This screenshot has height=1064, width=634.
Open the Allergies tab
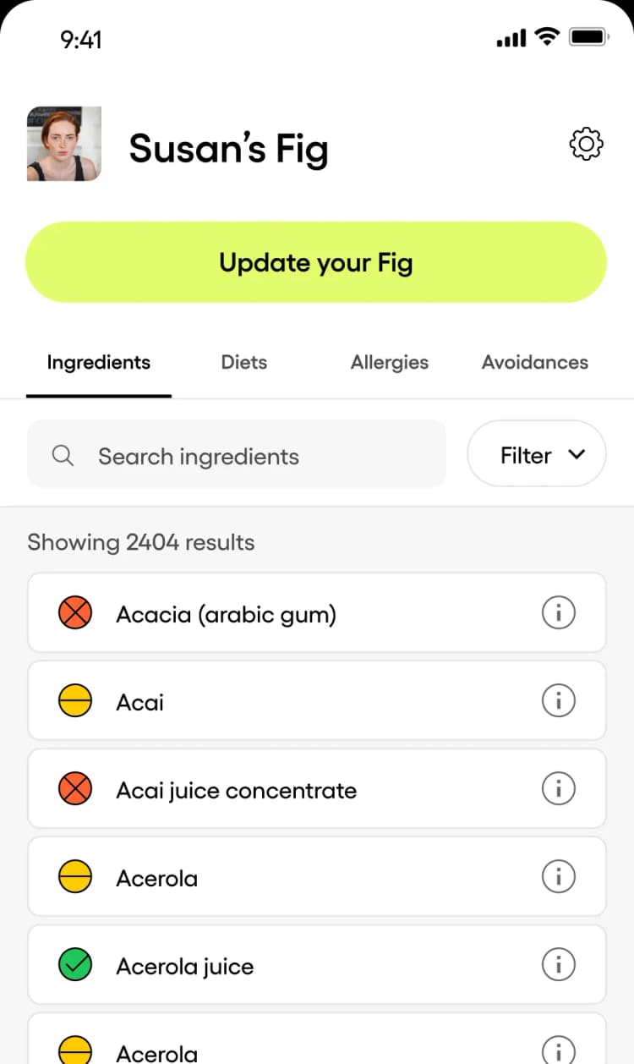pos(390,363)
